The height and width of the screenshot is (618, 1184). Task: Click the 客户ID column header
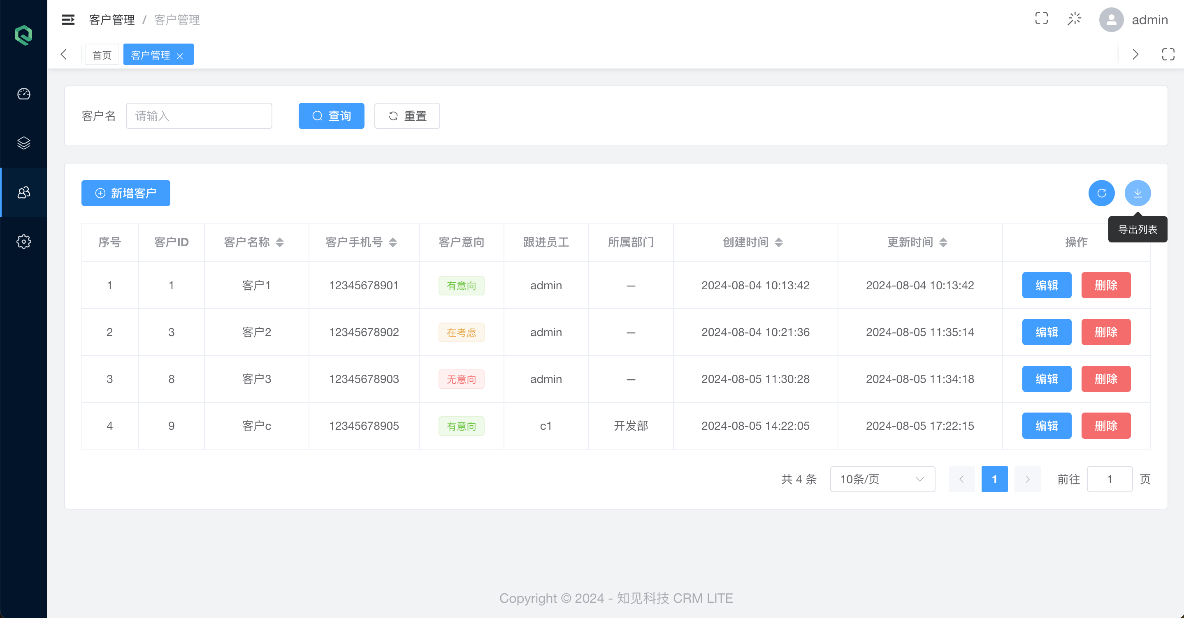tap(171, 242)
